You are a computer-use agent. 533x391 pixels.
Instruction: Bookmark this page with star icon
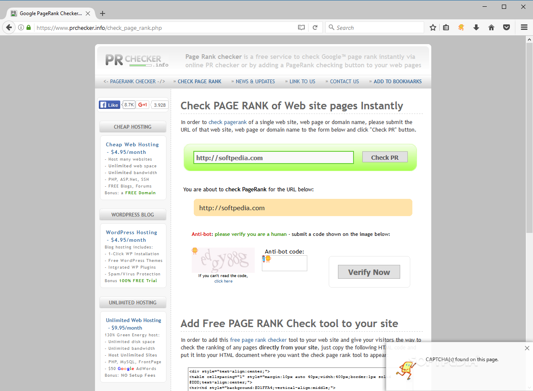coord(433,27)
